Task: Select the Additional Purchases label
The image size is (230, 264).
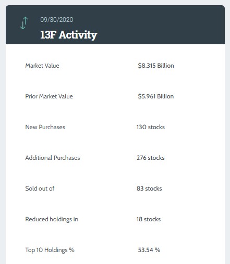Action: [x=53, y=158]
